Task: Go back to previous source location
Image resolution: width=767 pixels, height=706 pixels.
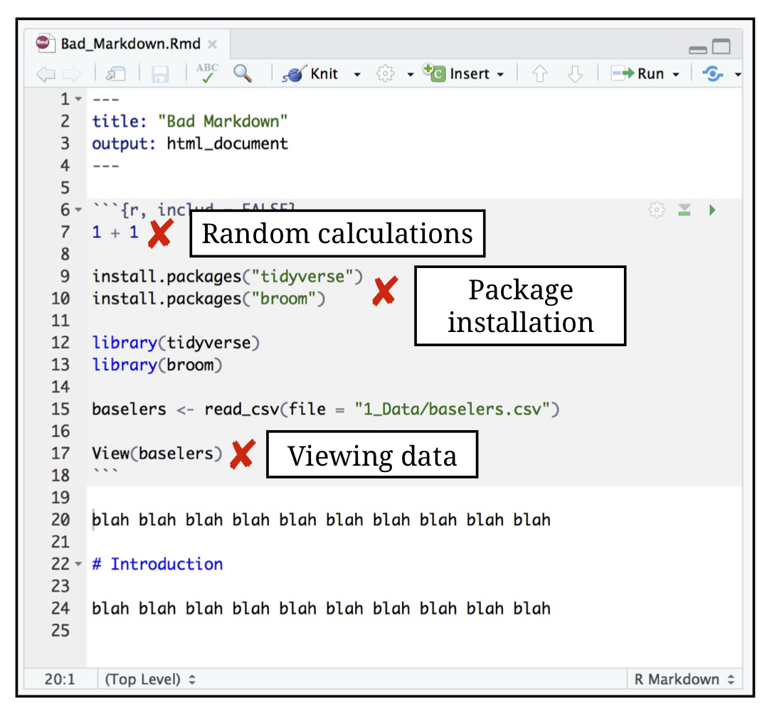Action: (46, 75)
